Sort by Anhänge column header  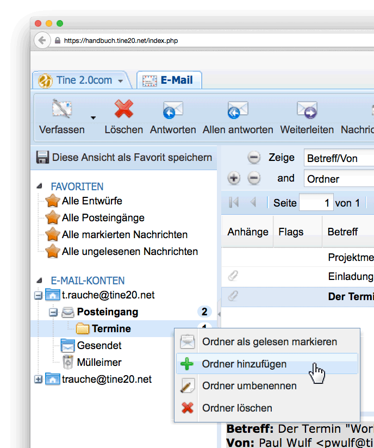pyautogui.click(x=247, y=232)
